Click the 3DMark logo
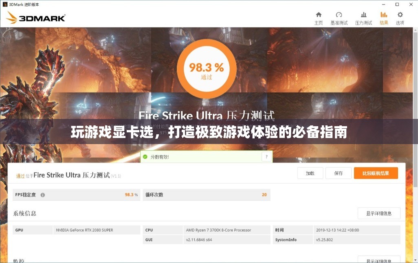The image size is (418, 263). click(x=36, y=18)
